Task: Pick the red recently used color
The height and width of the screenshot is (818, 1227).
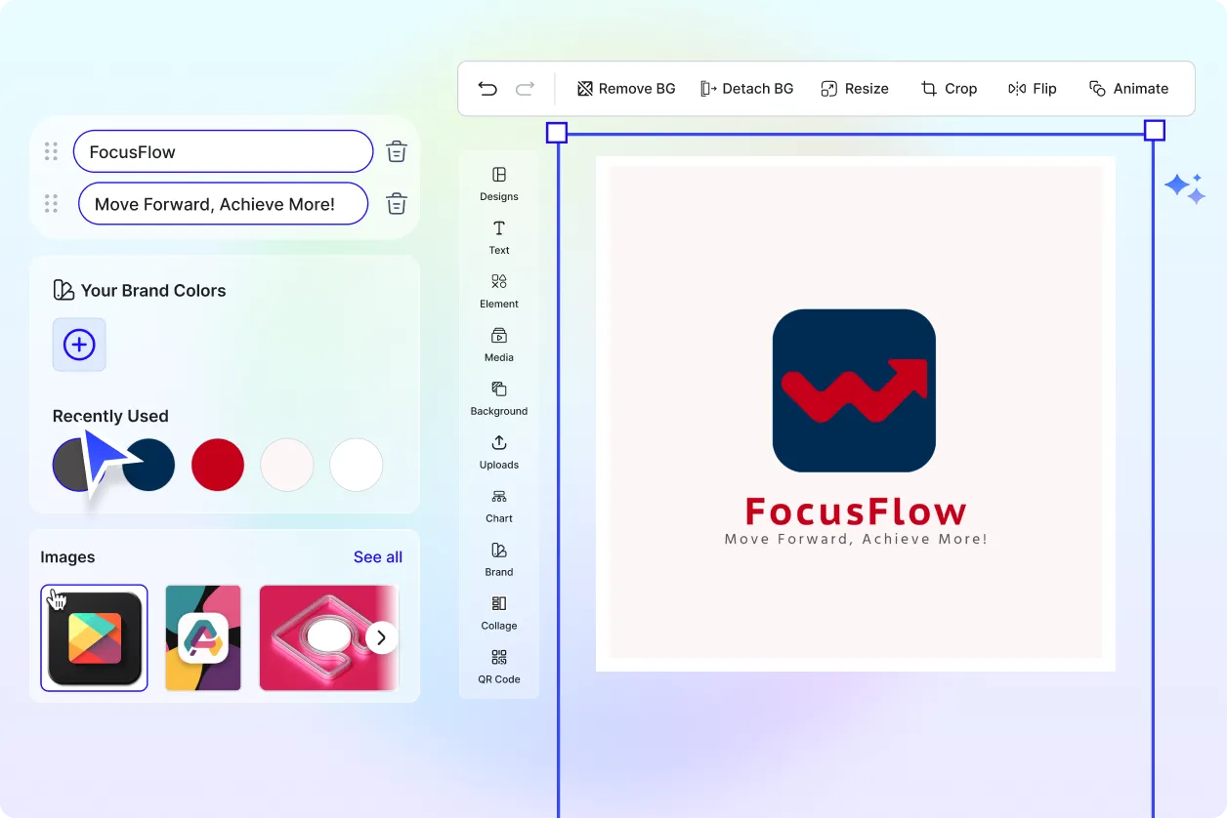Action: (x=217, y=465)
